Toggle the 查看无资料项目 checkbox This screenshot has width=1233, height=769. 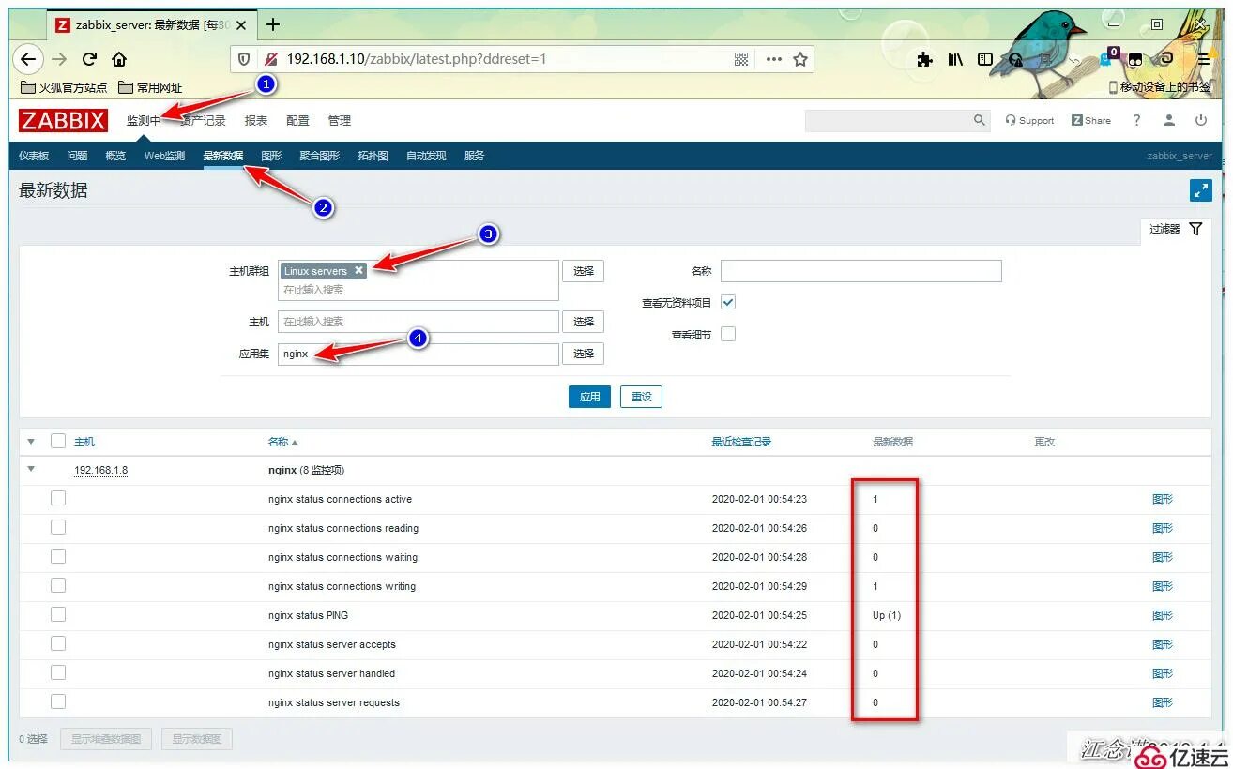[728, 302]
